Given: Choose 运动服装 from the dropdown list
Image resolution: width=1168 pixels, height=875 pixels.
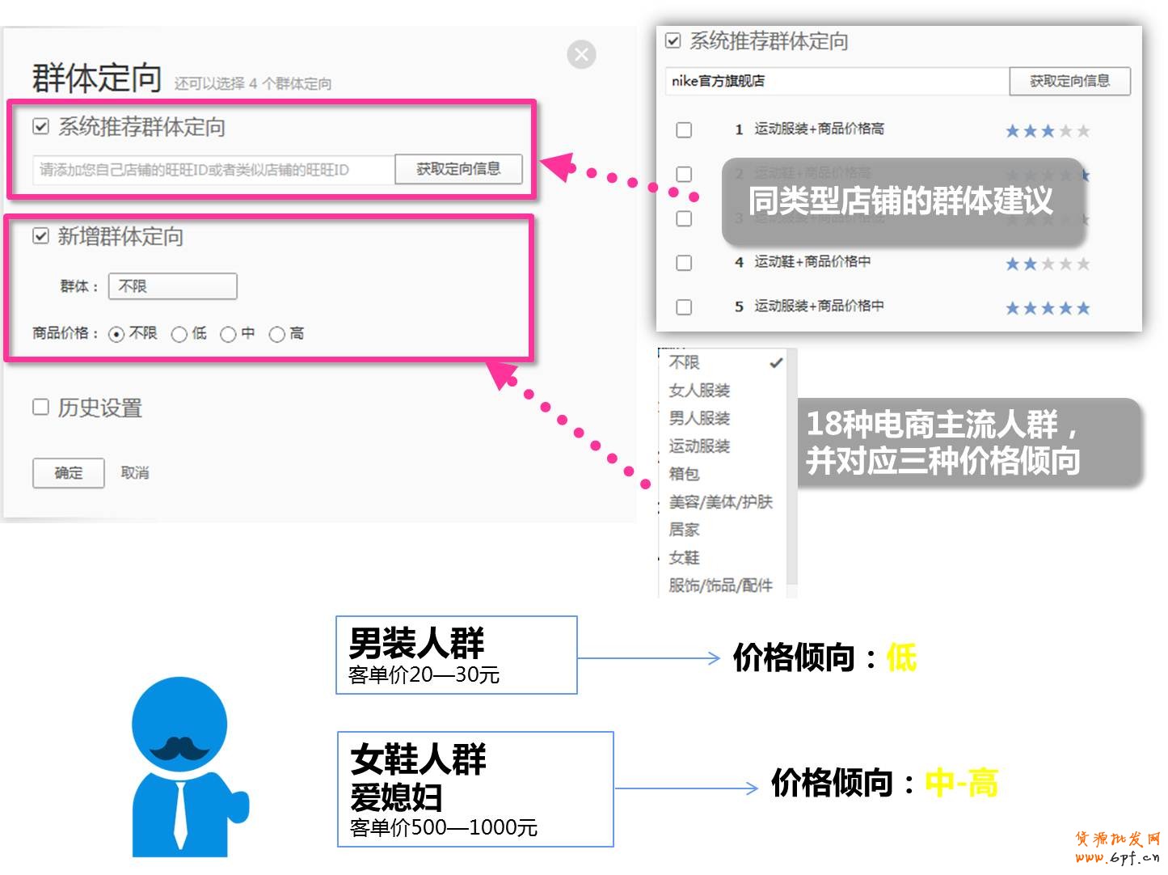Looking at the screenshot, I should point(699,446).
